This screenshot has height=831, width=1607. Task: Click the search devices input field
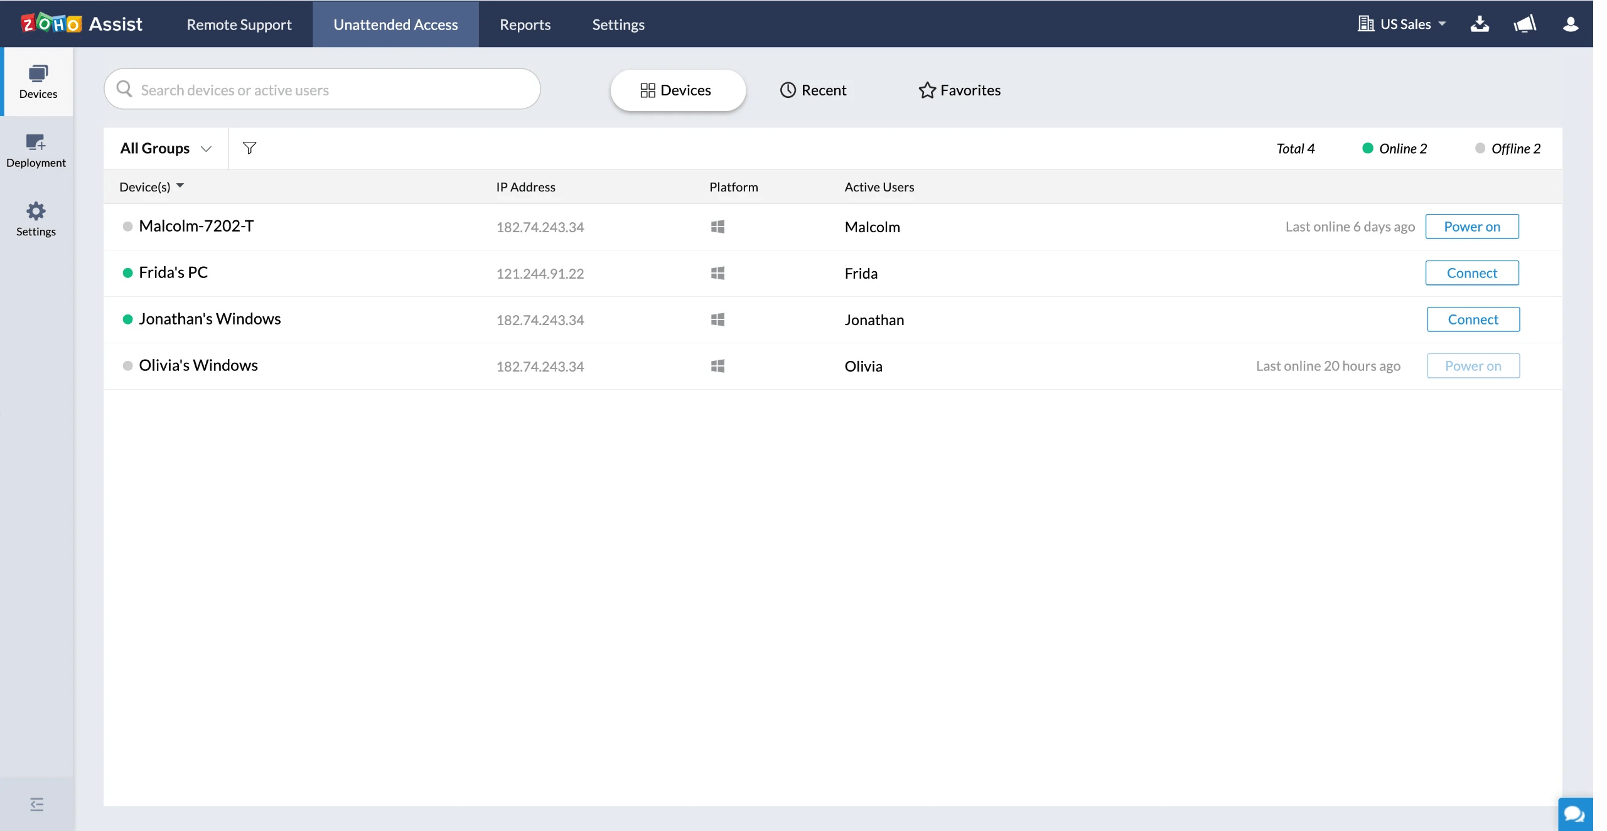[321, 89]
